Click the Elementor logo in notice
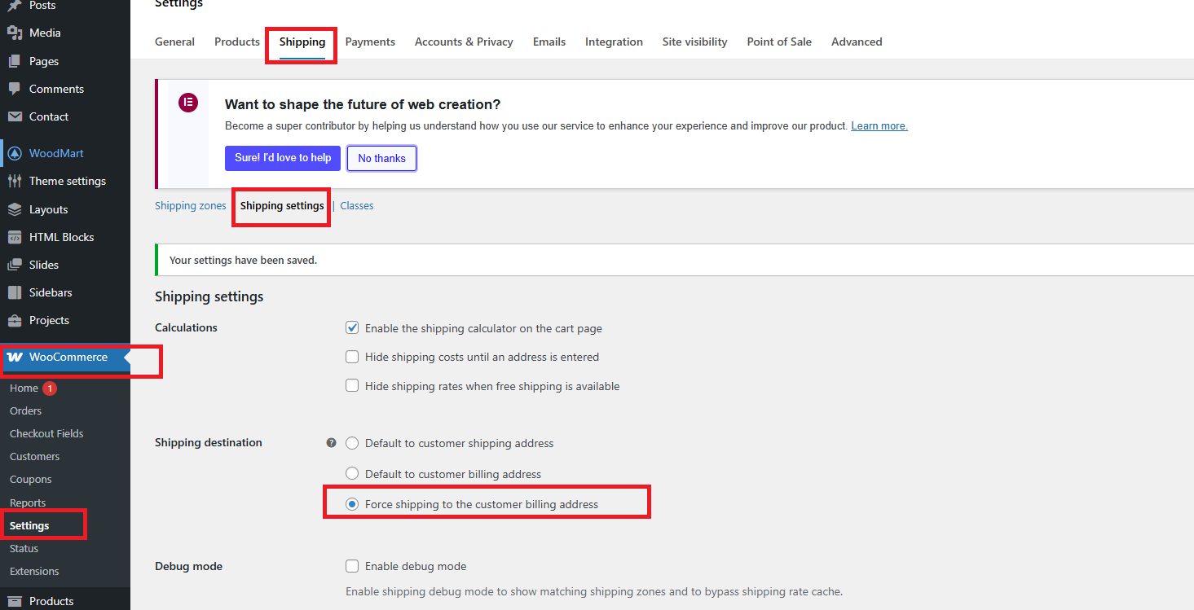1194x610 pixels. (x=188, y=103)
